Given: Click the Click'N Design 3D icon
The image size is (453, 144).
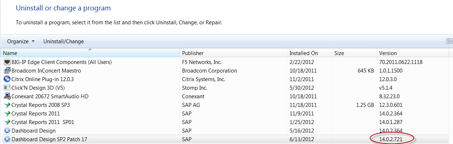Looking at the screenshot, I should point(6,88).
